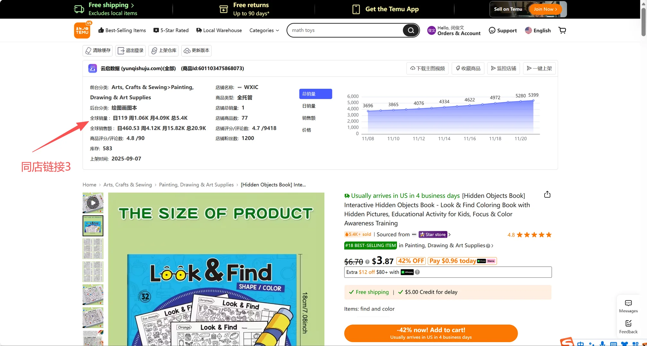Screen dimensions: 647x346
Task: Open Painting, Drawing & Art Supplies breadcrumb
Action: [196, 185]
